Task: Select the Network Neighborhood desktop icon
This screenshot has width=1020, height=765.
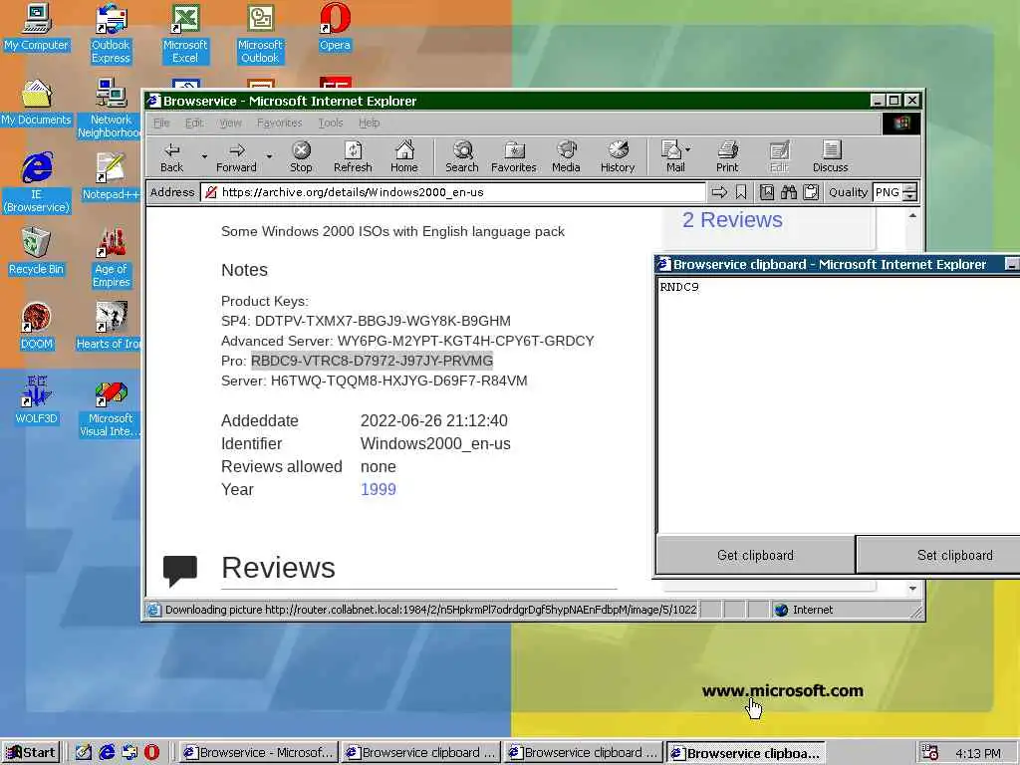Action: point(109,109)
